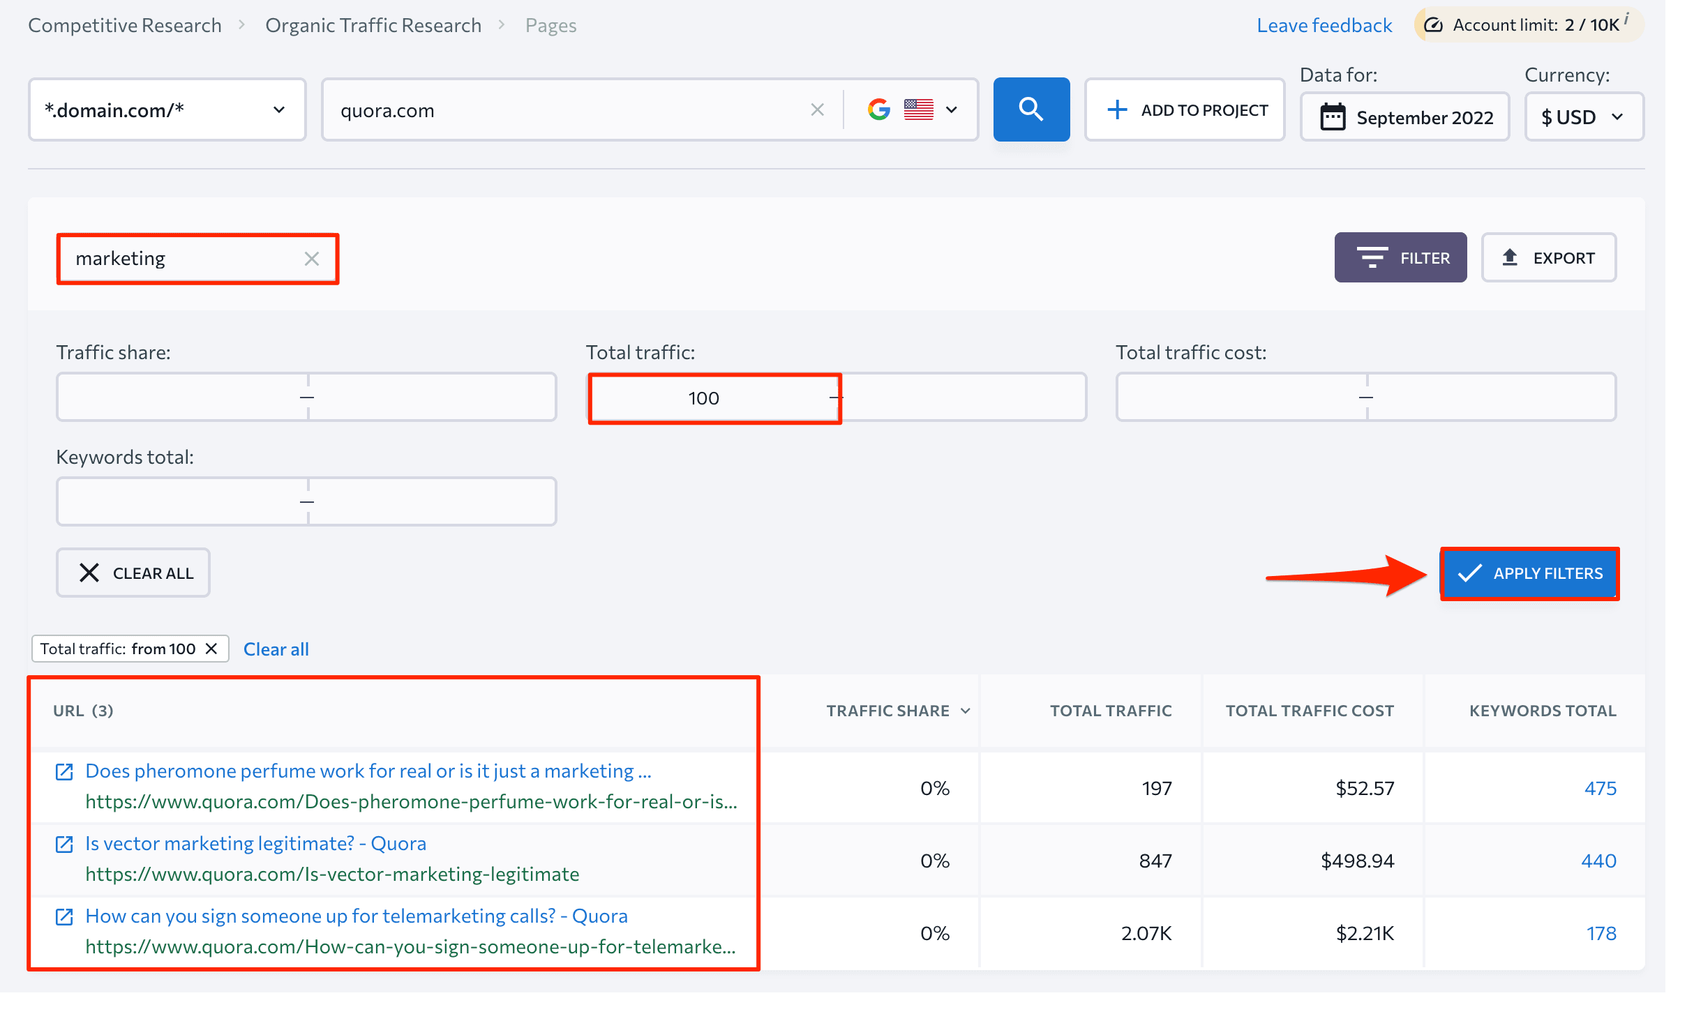Open the *.domain.com/* scope dropdown
The width and height of the screenshot is (1694, 1021).
(x=167, y=109)
